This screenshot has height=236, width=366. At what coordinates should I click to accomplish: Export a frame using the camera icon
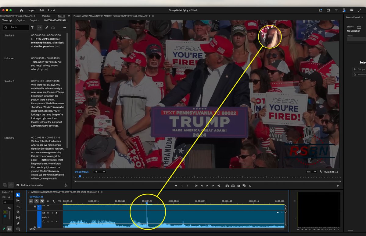(239, 186)
